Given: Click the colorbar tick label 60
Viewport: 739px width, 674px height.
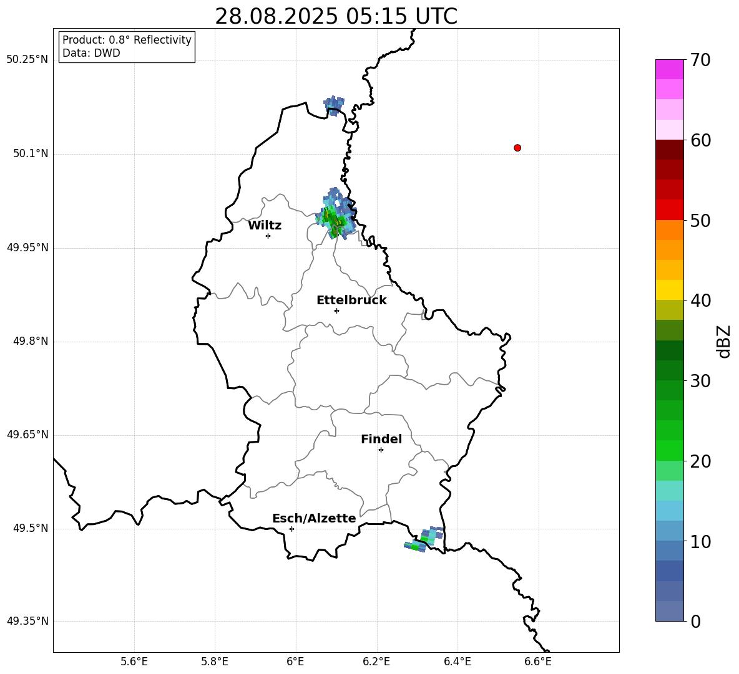Looking at the screenshot, I should [700, 140].
